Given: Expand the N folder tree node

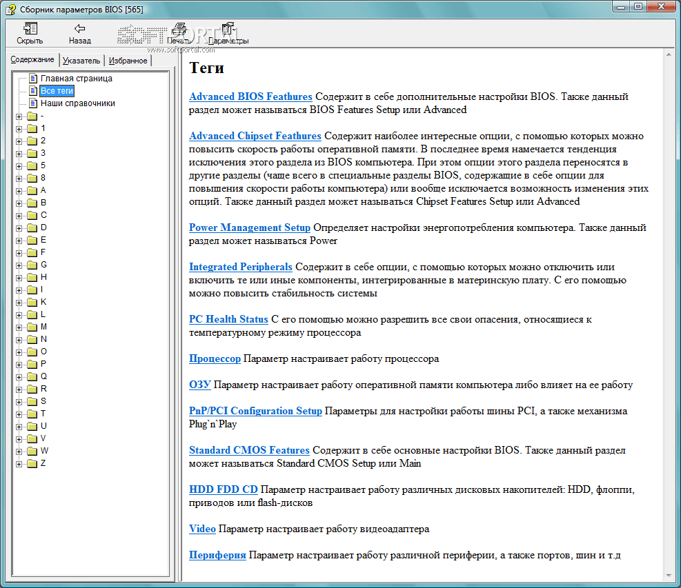Looking at the screenshot, I should tap(19, 341).
